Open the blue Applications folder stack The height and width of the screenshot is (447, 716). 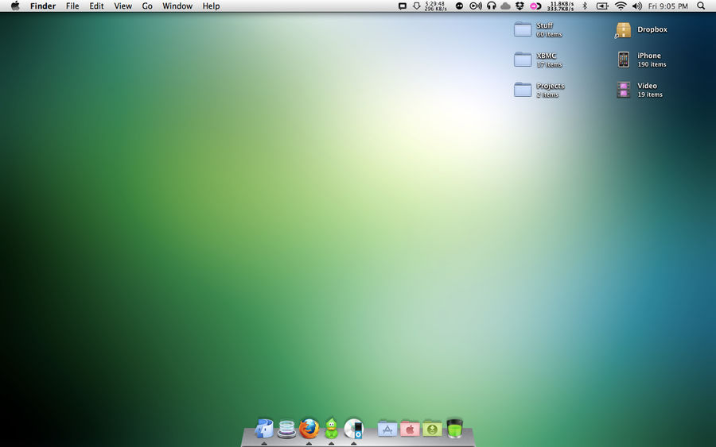[387, 429]
